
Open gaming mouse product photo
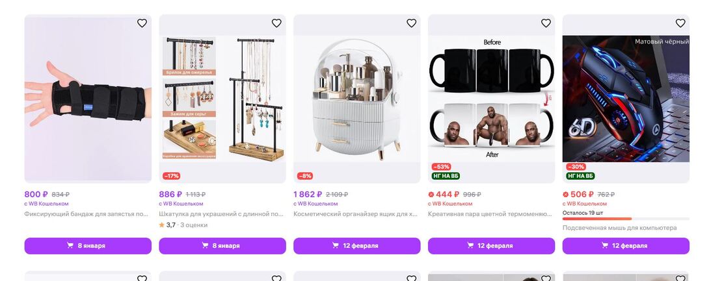tap(626, 99)
